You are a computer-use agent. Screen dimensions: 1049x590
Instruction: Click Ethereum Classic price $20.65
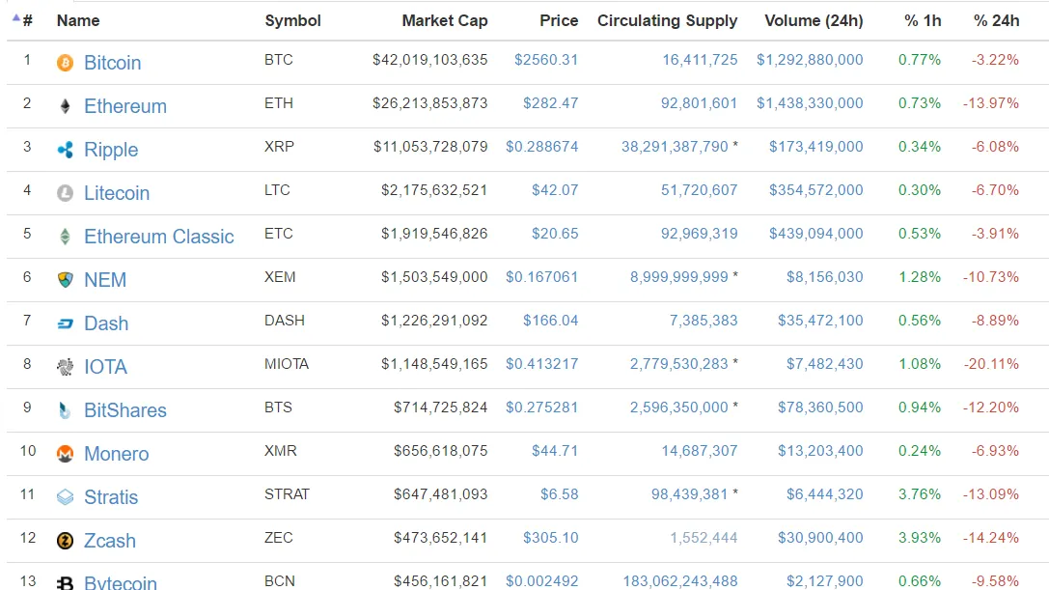555,234
